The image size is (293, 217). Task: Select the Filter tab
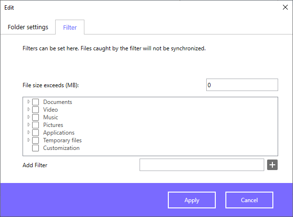click(70, 27)
